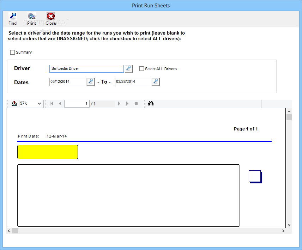
Task: Click the page number input box
Action: tap(77, 104)
